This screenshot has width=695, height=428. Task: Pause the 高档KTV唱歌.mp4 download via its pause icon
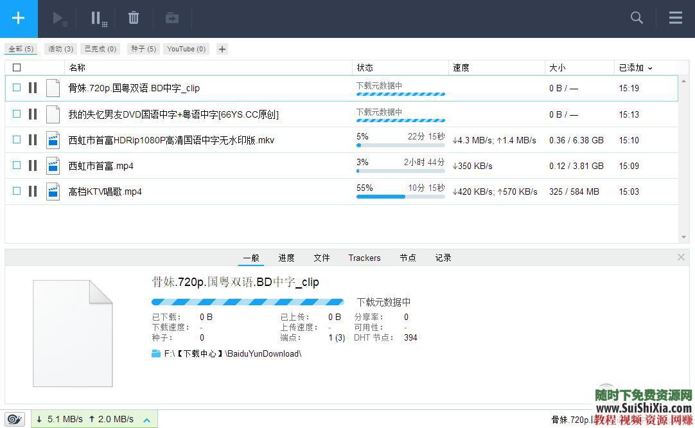32,191
